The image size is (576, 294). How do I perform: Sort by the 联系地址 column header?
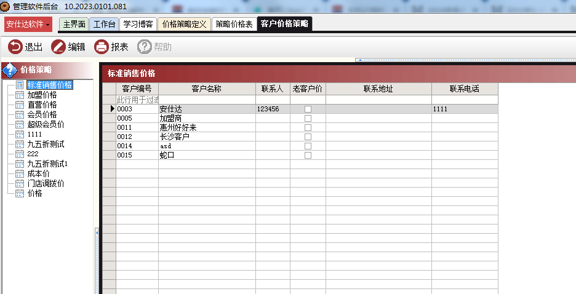pyautogui.click(x=378, y=89)
